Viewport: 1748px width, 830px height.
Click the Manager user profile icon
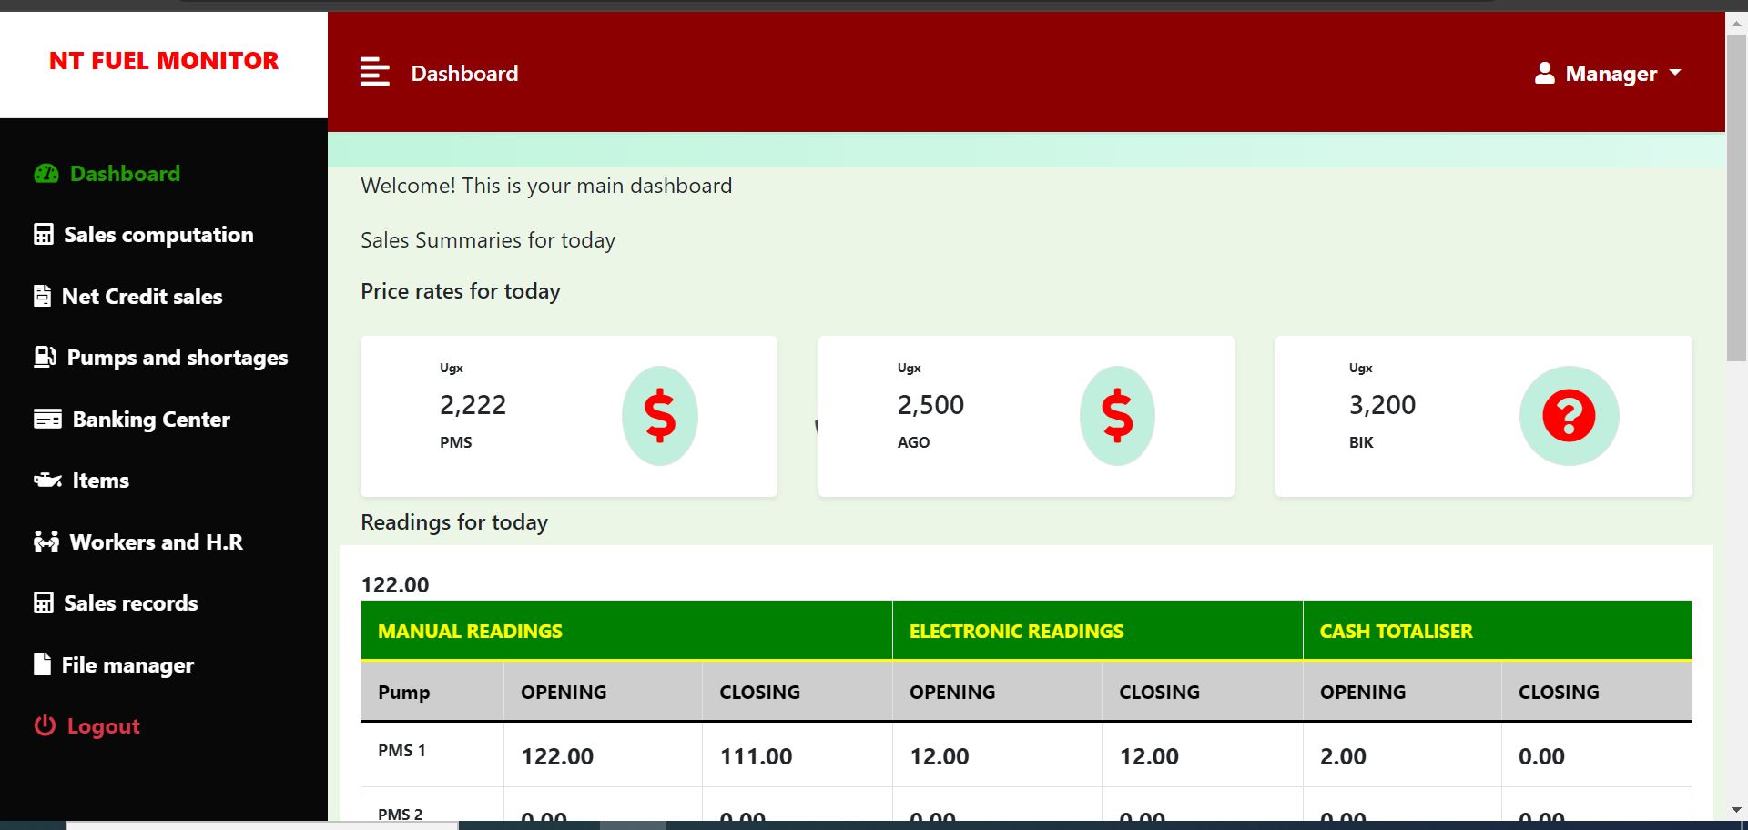click(x=1544, y=73)
